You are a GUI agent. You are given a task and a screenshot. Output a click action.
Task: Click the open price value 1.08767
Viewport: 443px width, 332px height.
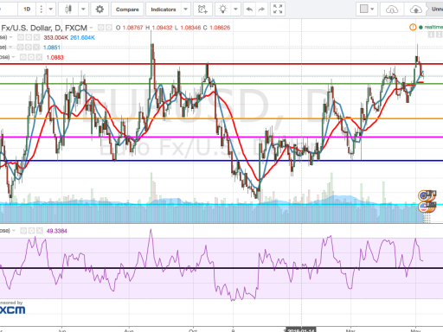[x=132, y=28]
